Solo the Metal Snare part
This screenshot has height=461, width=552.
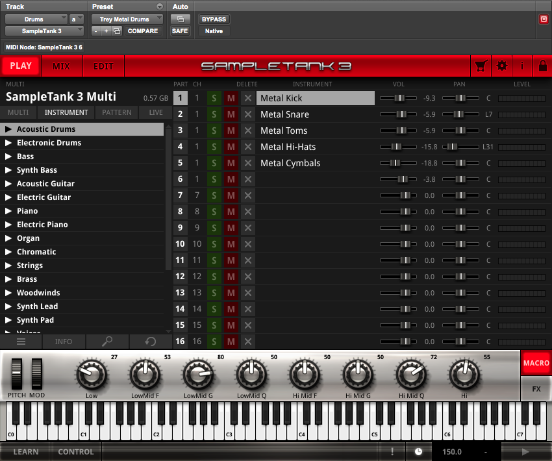[214, 114]
